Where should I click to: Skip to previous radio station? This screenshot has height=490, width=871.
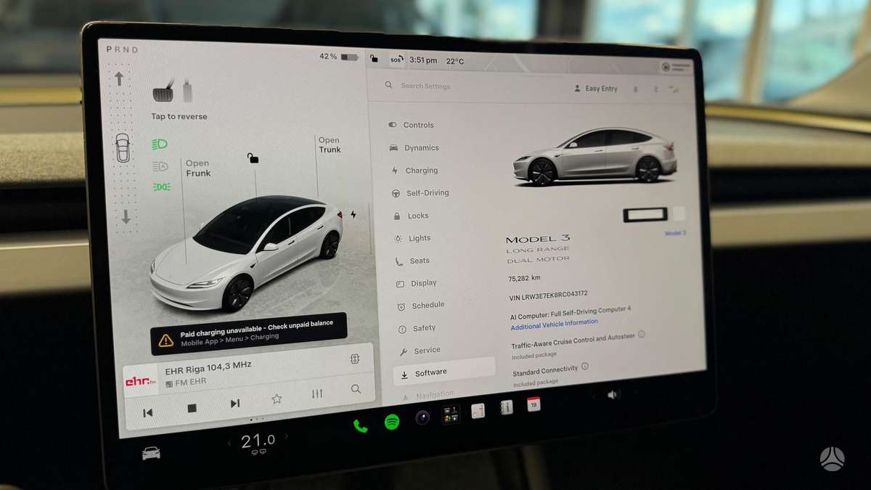pyautogui.click(x=147, y=413)
